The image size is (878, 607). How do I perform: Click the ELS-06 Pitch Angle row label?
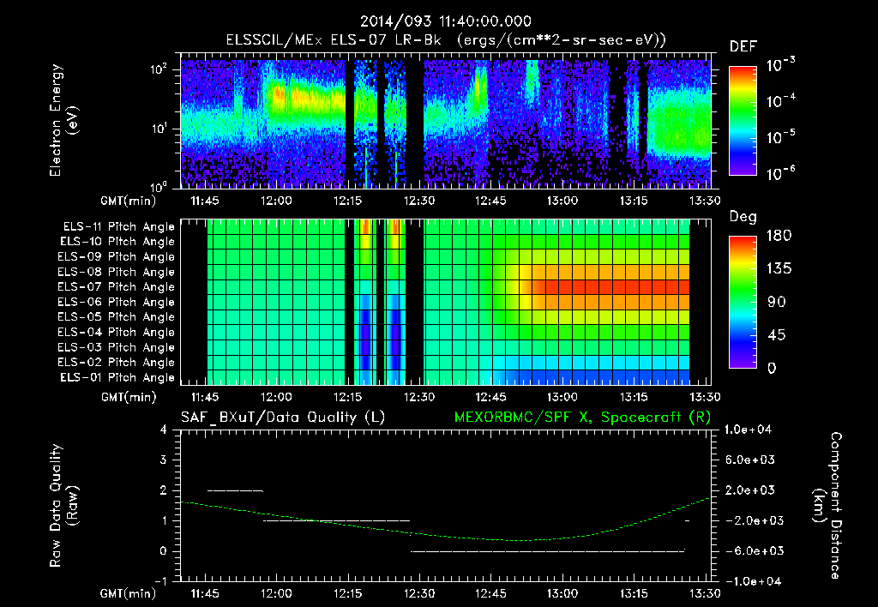pyautogui.click(x=117, y=302)
